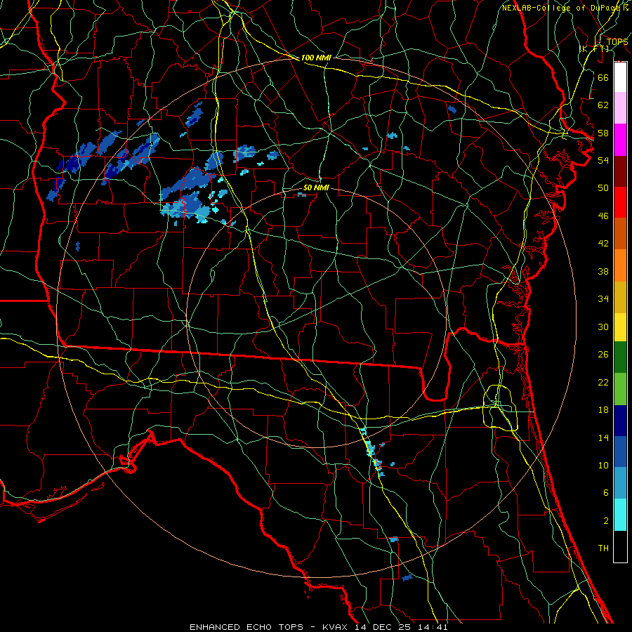Click the 'TOPS' legend title

tap(617, 42)
